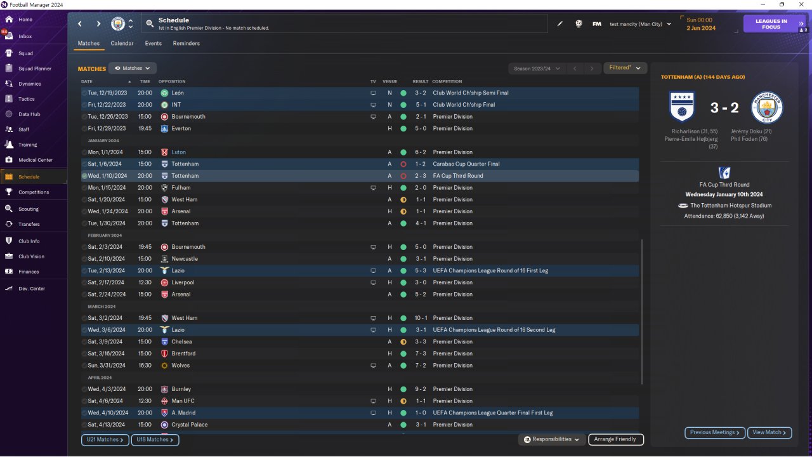This screenshot has height=457, width=812.
Task: Click the Sun 2 Jun 2024 date display
Action: [700, 24]
